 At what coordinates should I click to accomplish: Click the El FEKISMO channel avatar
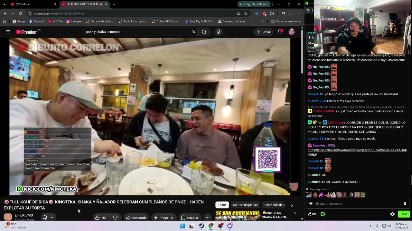tap(8, 217)
